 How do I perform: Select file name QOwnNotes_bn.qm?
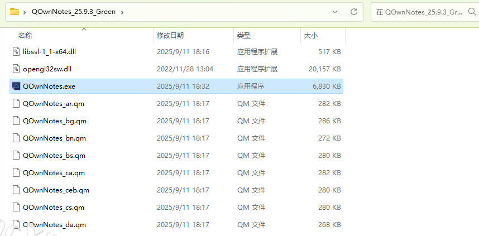pyautogui.click(x=54, y=138)
